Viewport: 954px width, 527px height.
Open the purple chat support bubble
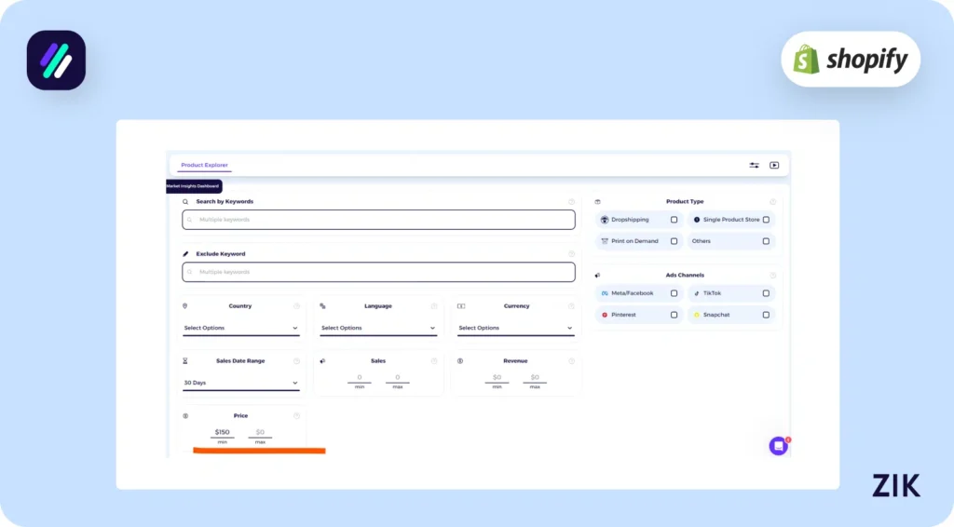(778, 446)
